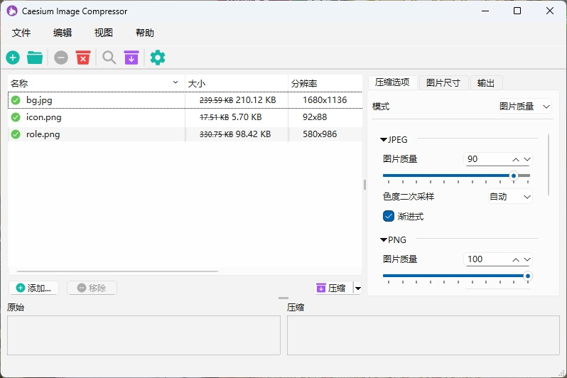Increase PNG quality with up arrow
This screenshot has width=567, height=378.
click(x=516, y=259)
